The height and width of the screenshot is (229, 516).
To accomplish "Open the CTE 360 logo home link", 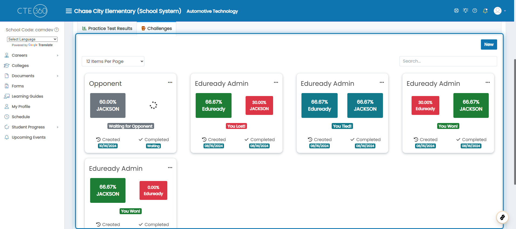I will coord(32,11).
